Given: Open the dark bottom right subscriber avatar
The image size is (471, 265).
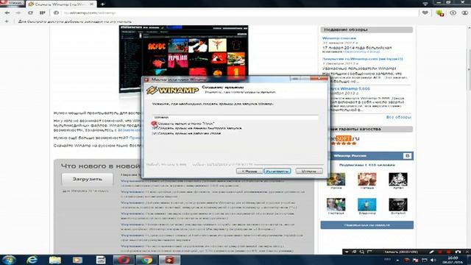Looking at the screenshot, I should 398,205.
